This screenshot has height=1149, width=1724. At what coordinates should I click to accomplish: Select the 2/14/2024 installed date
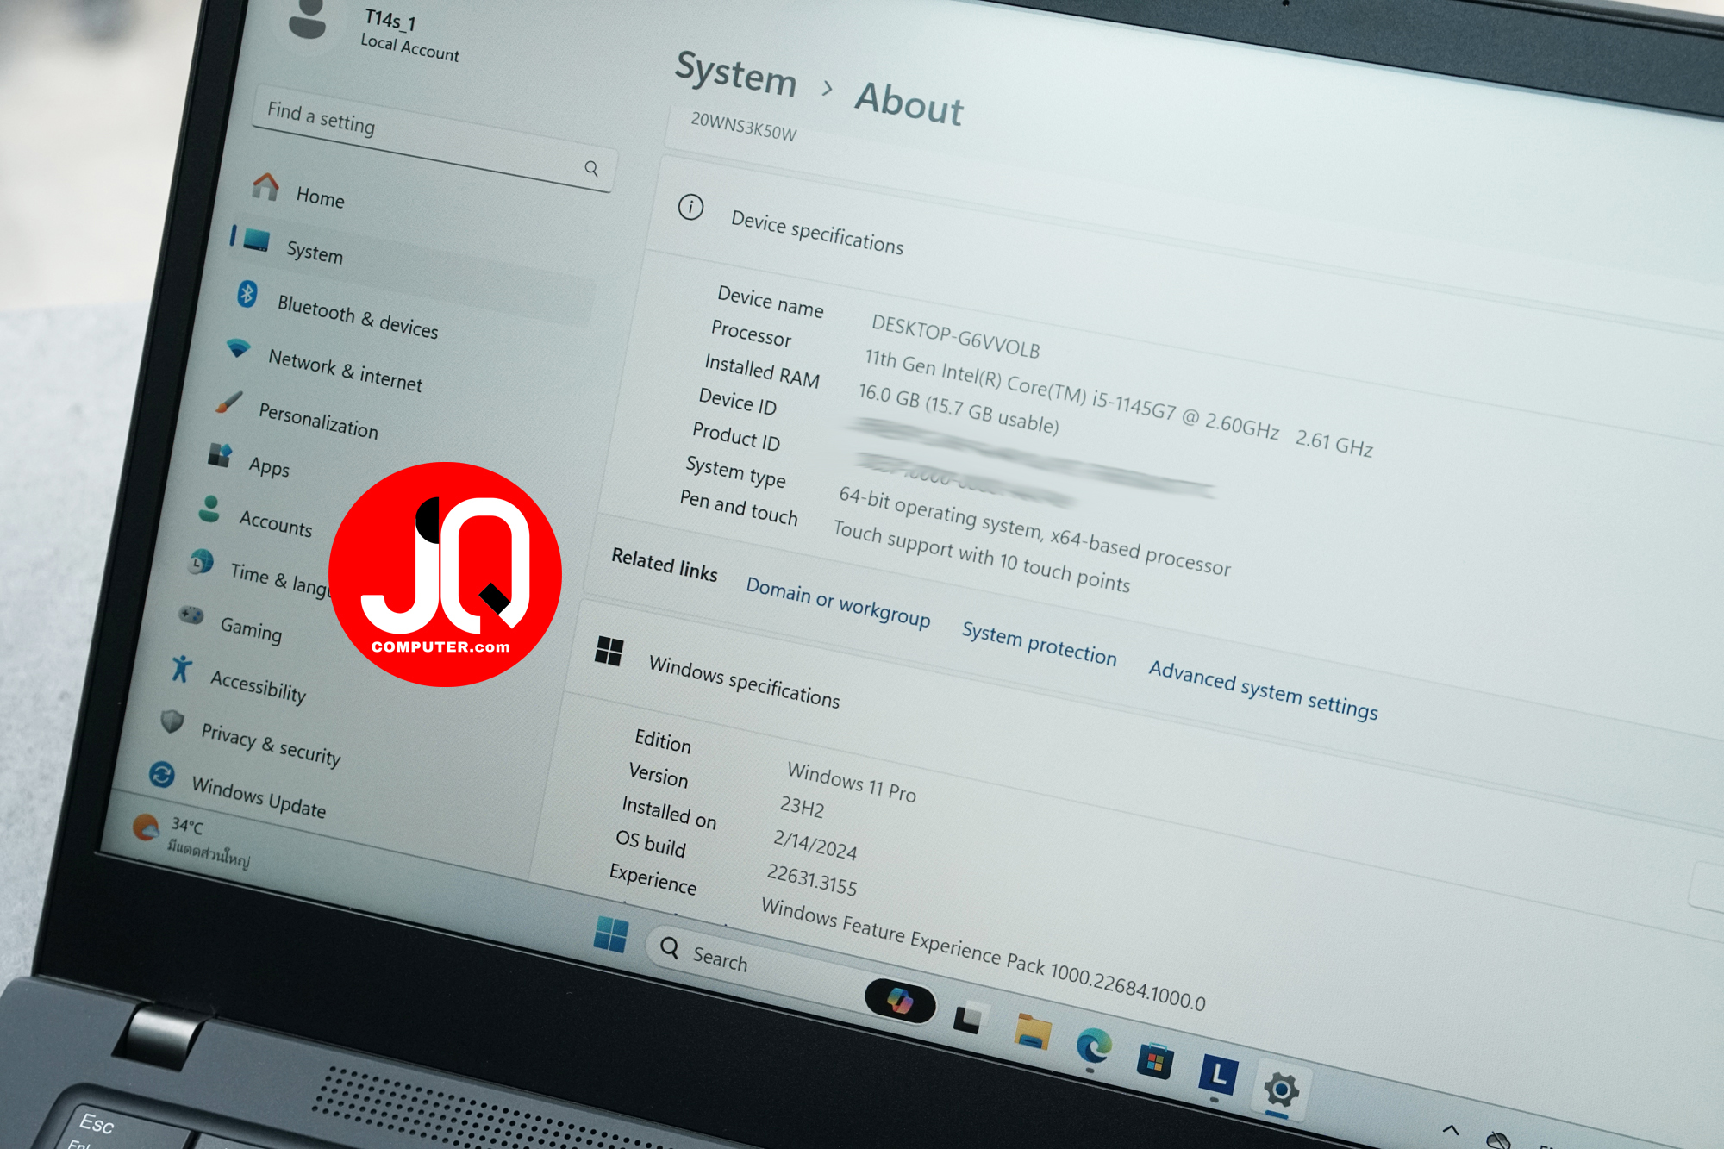(x=815, y=845)
